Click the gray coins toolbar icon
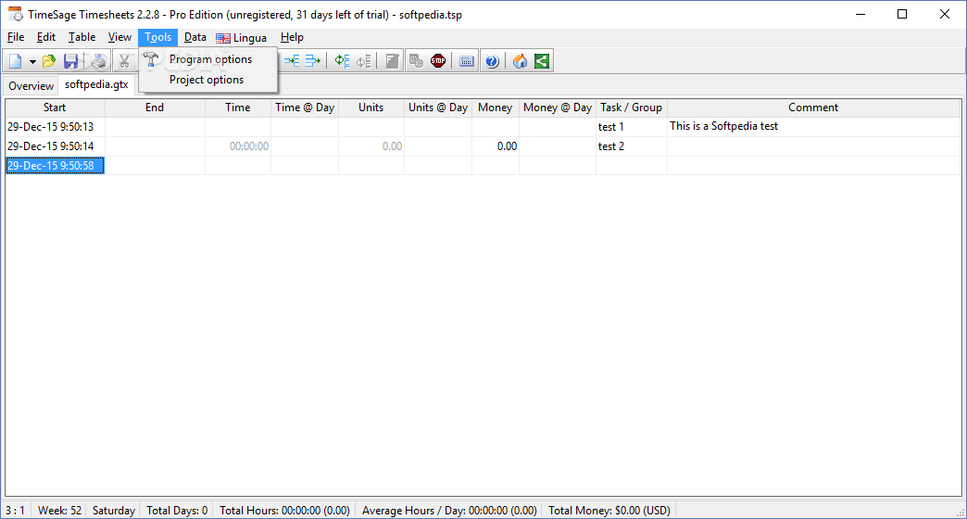Image resolution: width=967 pixels, height=519 pixels. pos(416,61)
